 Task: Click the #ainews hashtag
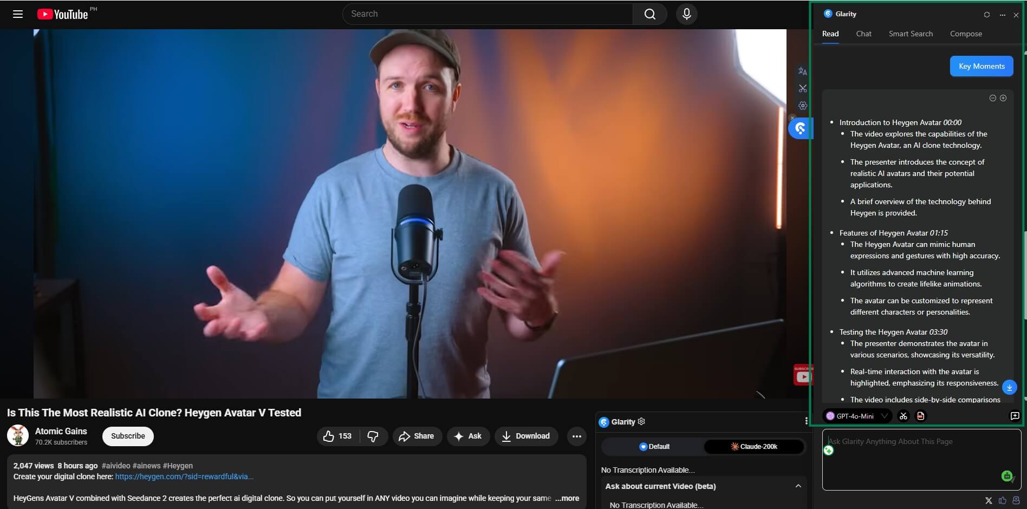(146, 466)
